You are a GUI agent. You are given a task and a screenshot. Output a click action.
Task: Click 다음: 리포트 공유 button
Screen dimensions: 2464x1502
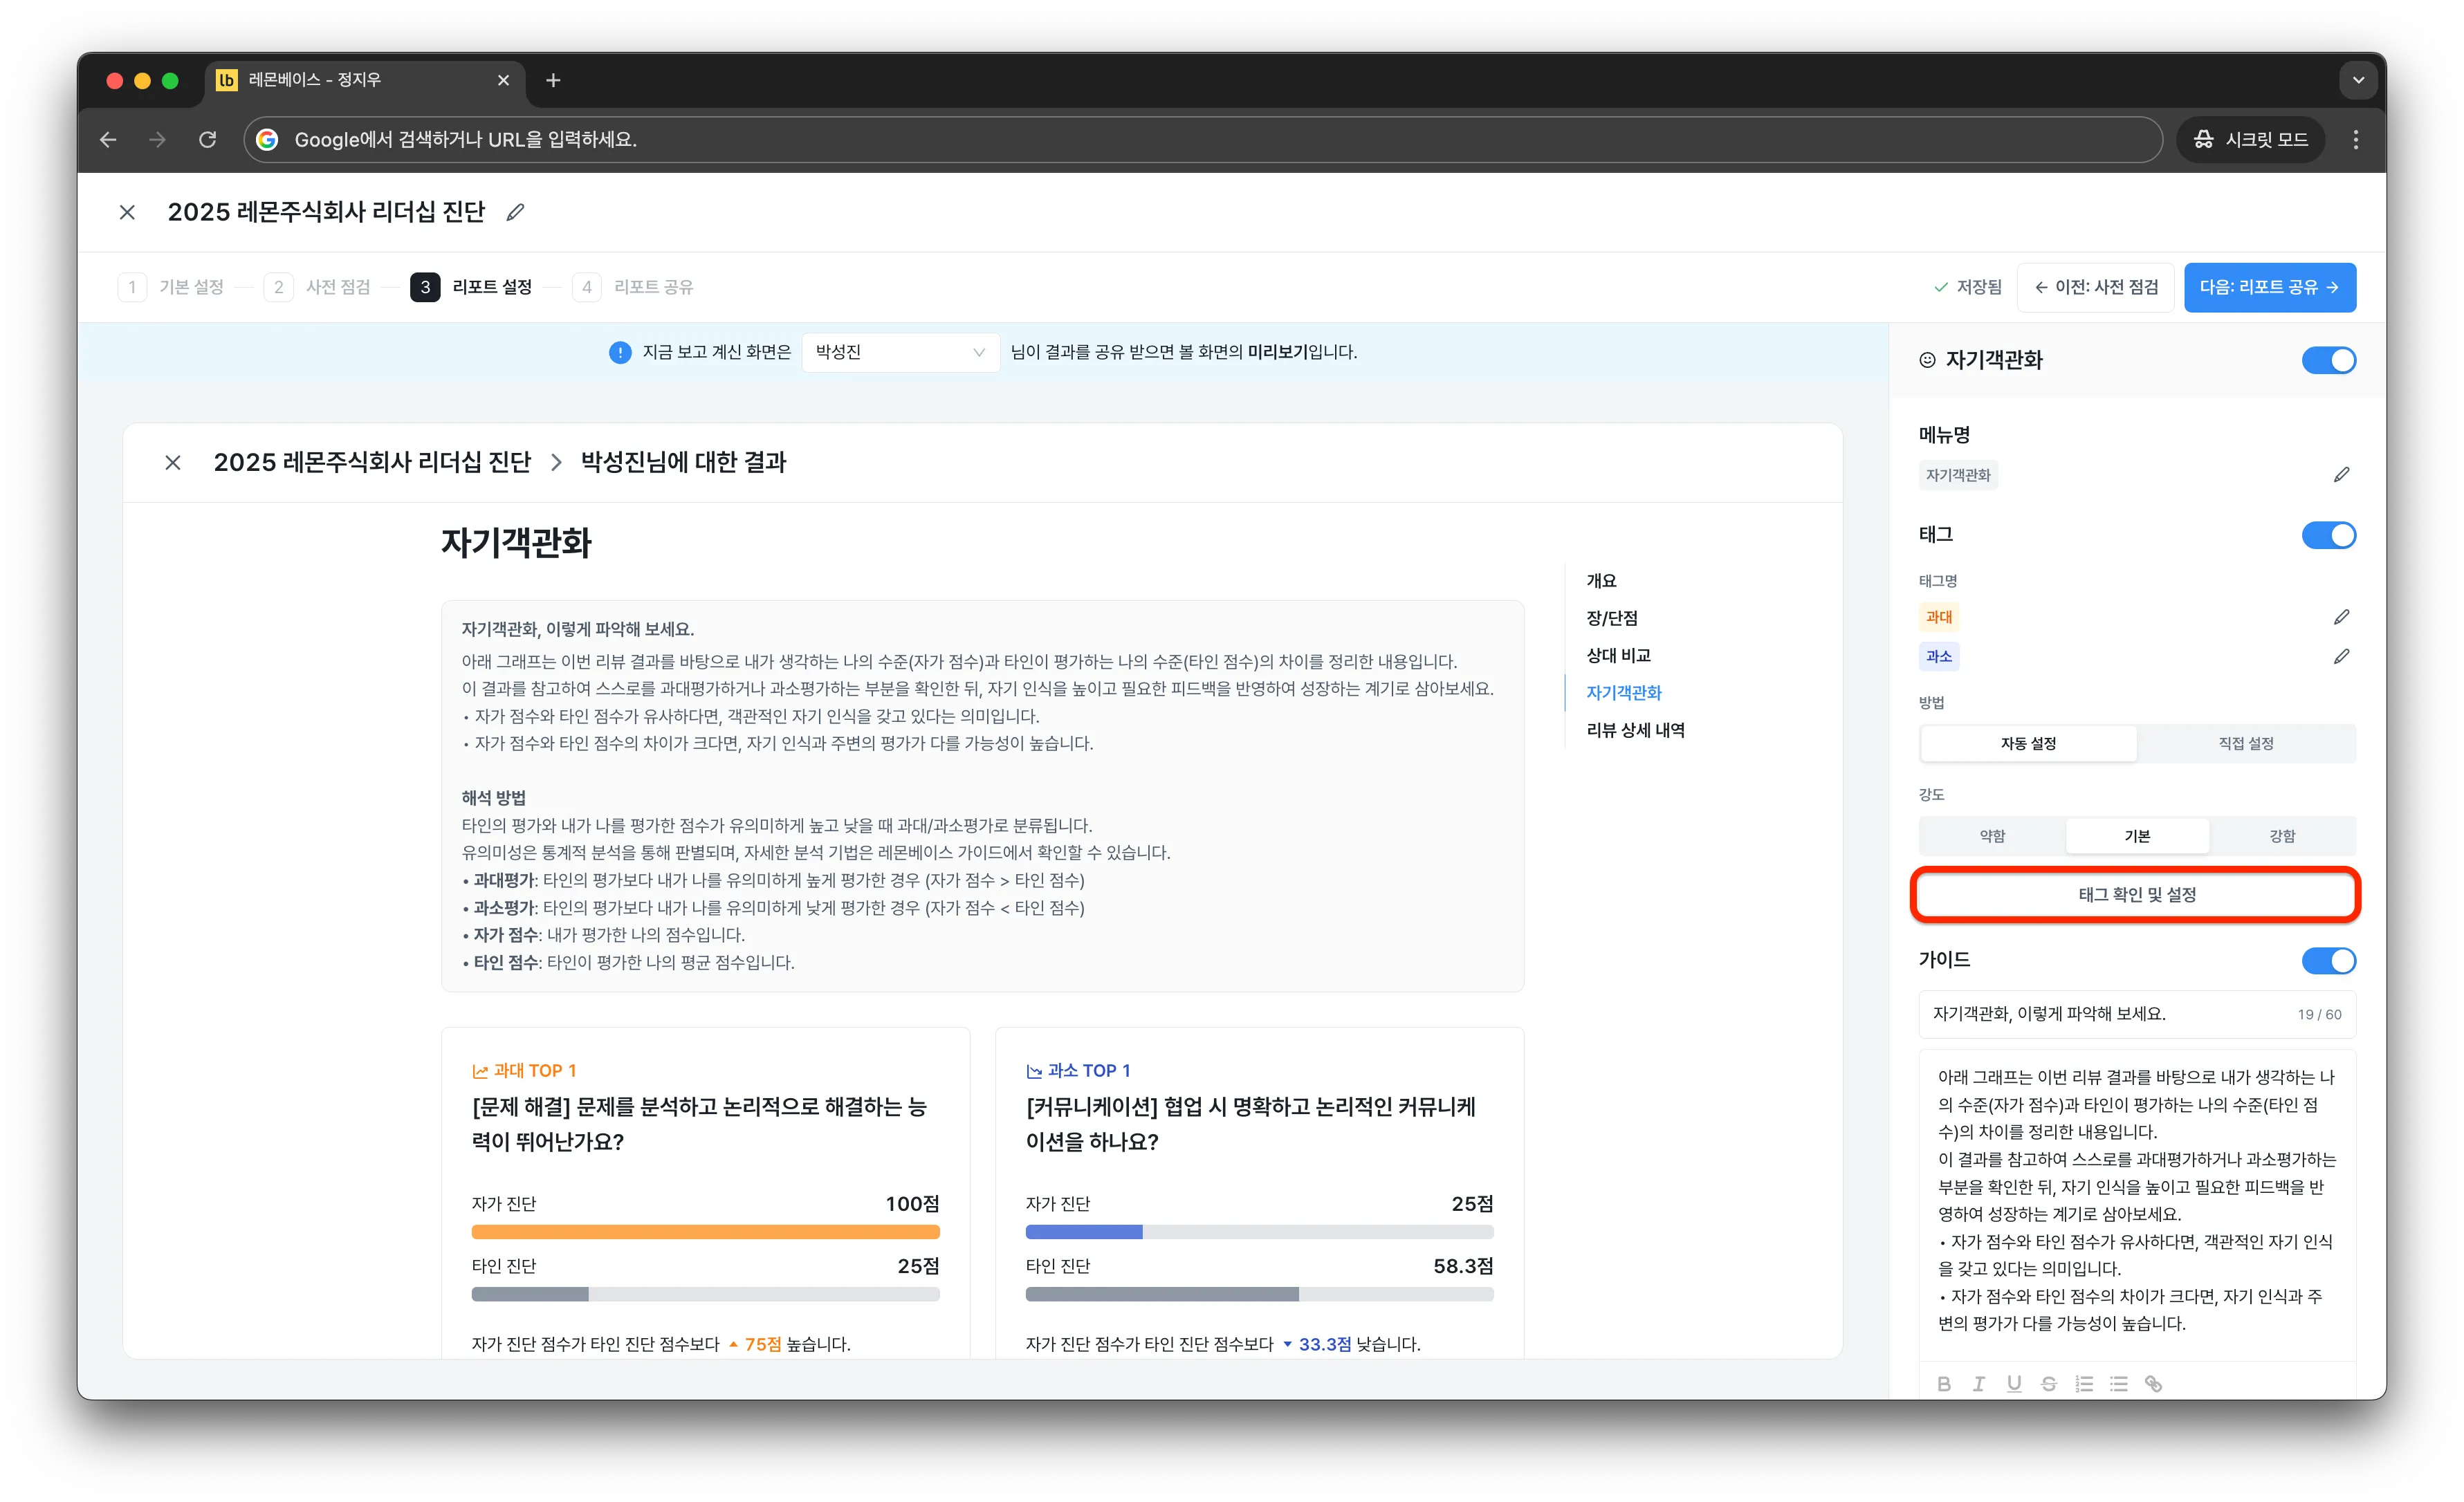click(x=2269, y=287)
